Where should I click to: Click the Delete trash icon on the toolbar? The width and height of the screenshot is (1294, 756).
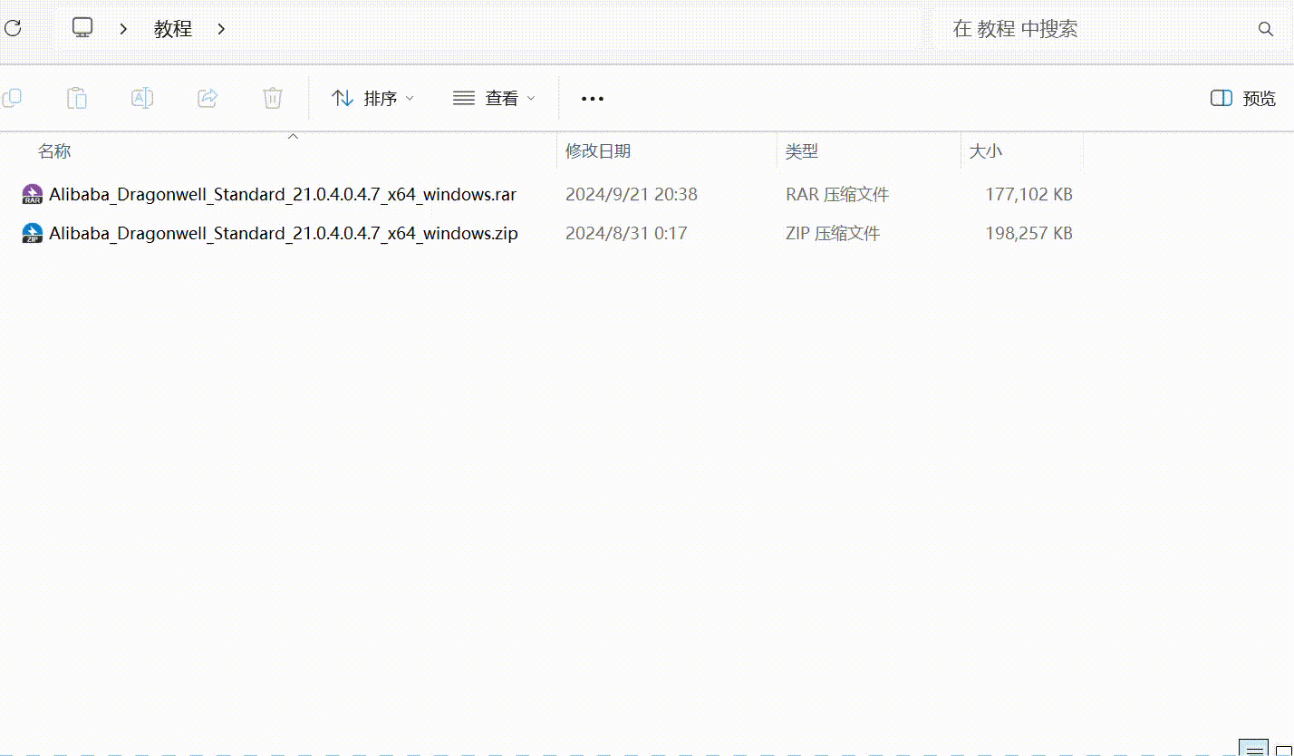[273, 98]
